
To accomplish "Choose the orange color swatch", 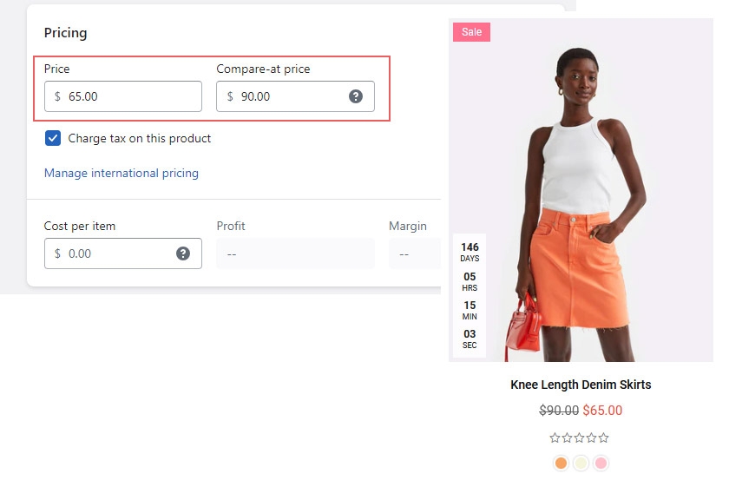I will 561,463.
